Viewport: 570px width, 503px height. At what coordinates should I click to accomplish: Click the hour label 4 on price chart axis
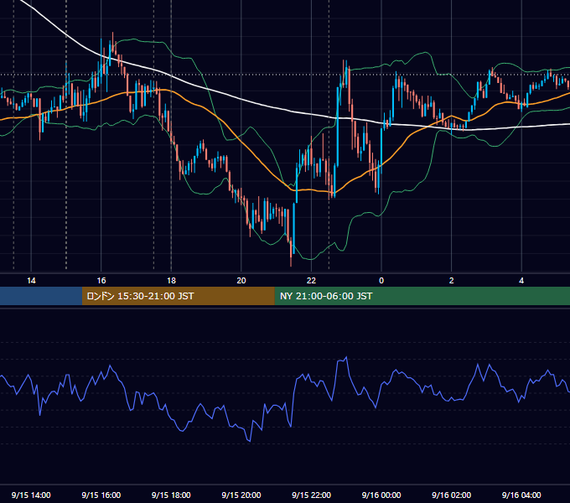pyautogui.click(x=521, y=281)
